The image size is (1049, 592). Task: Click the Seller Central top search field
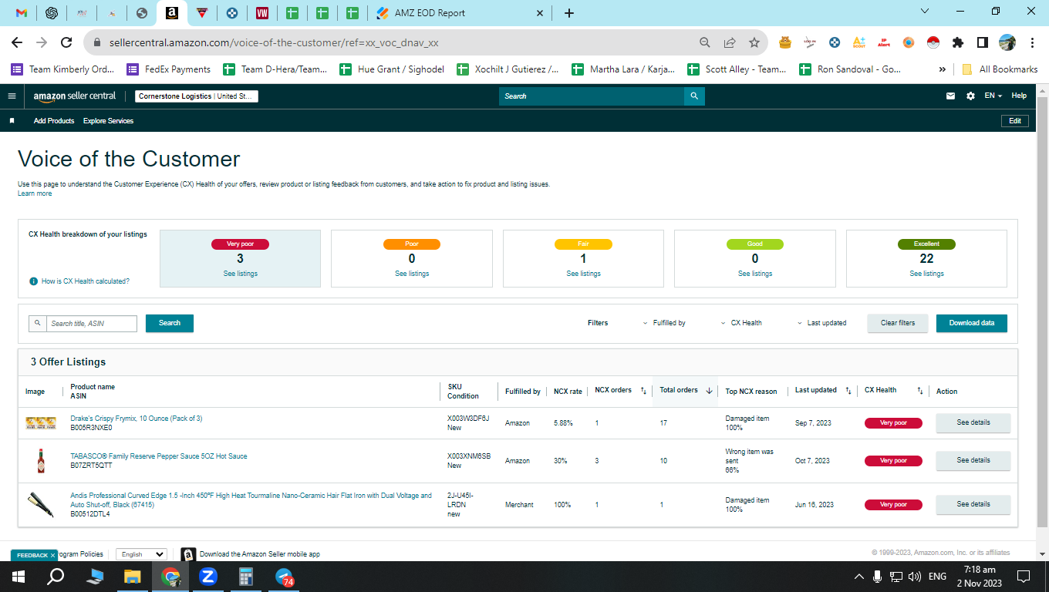[x=592, y=96]
